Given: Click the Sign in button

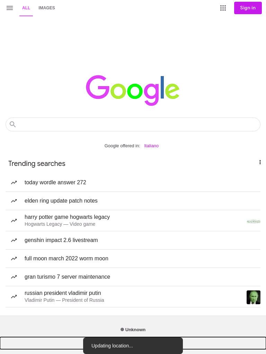Looking at the screenshot, I should [x=248, y=8].
